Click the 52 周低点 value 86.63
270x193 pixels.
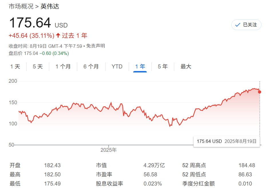[x=245, y=175]
